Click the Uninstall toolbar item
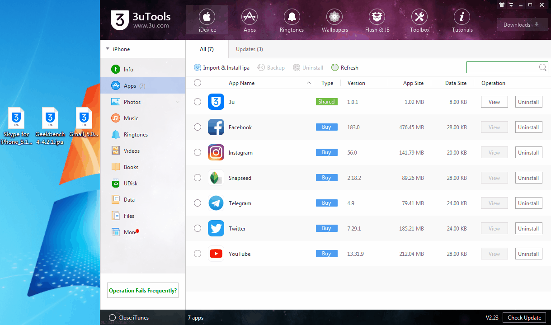This screenshot has width=551, height=325. click(x=308, y=67)
